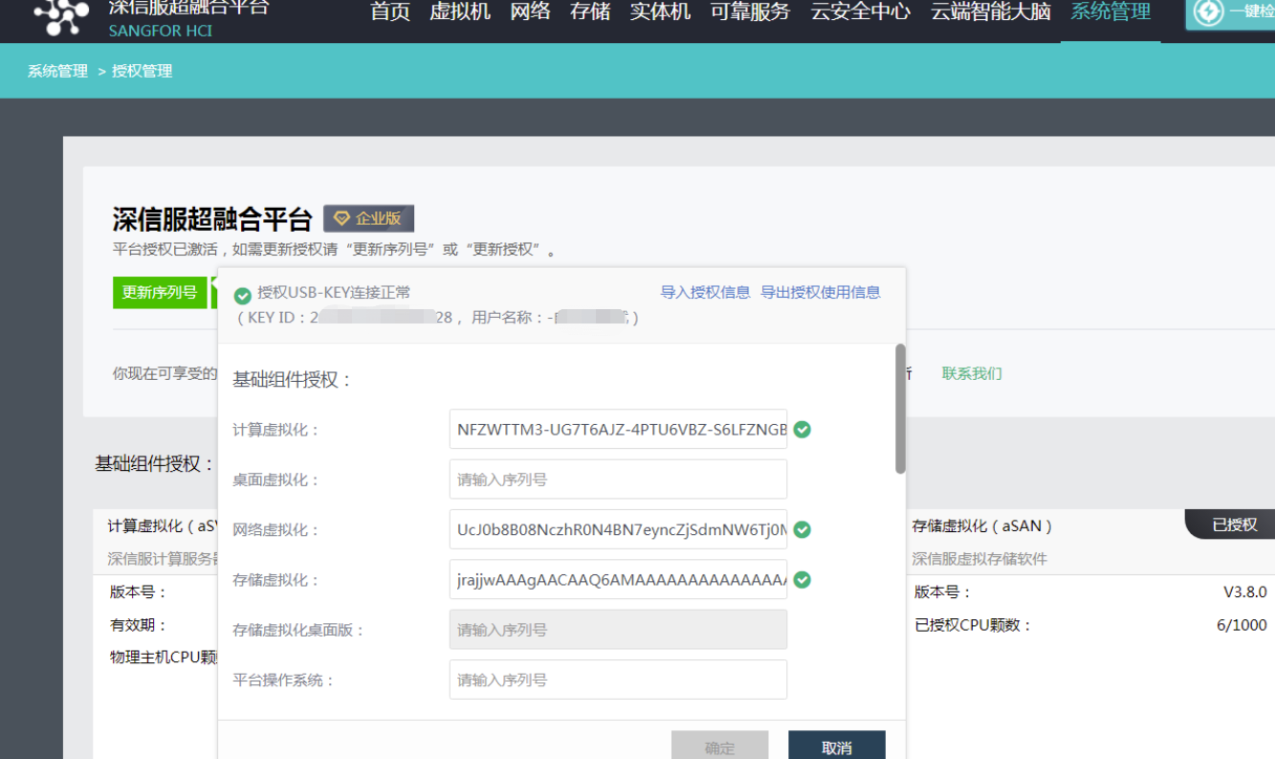Click green checkmark beside 计算虚拟化 serial

pyautogui.click(x=802, y=430)
